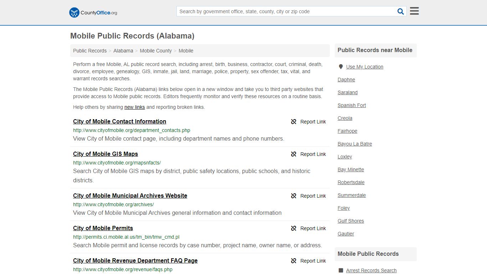
Task: View public records near Loxley
Action: (x=345, y=157)
